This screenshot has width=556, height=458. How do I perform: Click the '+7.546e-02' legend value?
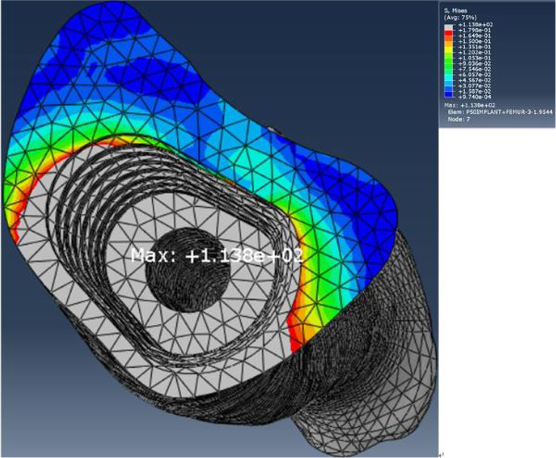tap(474, 69)
